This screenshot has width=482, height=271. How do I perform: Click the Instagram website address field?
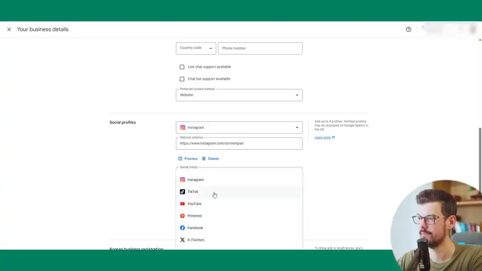pos(239,143)
